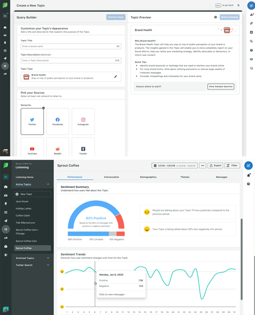The width and height of the screenshot is (255, 315).
Task: Open the inbox tray icon in top sidebar
Action: click(x=5, y=35)
